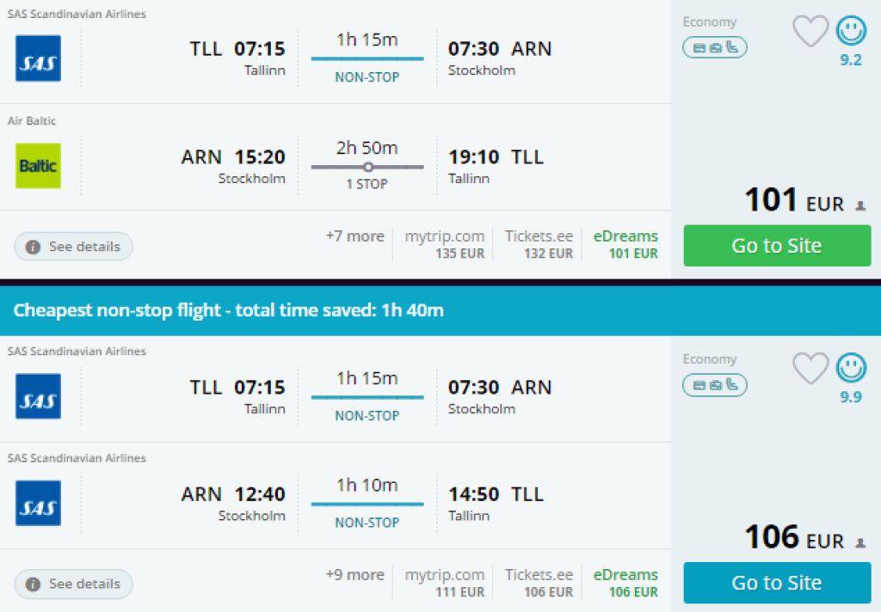
Task: Click the 1 STOP indicator on return flight
Action: coord(367,184)
